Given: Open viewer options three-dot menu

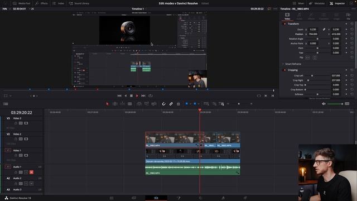Looking at the screenshot, I should point(275,9).
